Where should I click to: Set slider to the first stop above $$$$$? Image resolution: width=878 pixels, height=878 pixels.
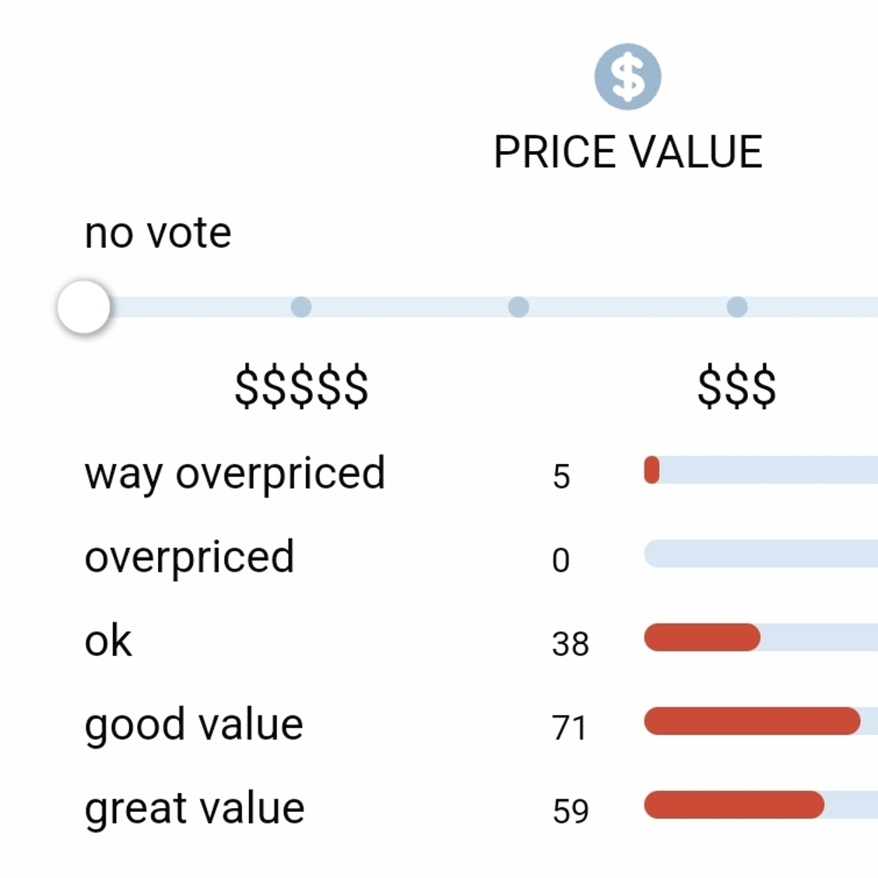click(x=301, y=307)
